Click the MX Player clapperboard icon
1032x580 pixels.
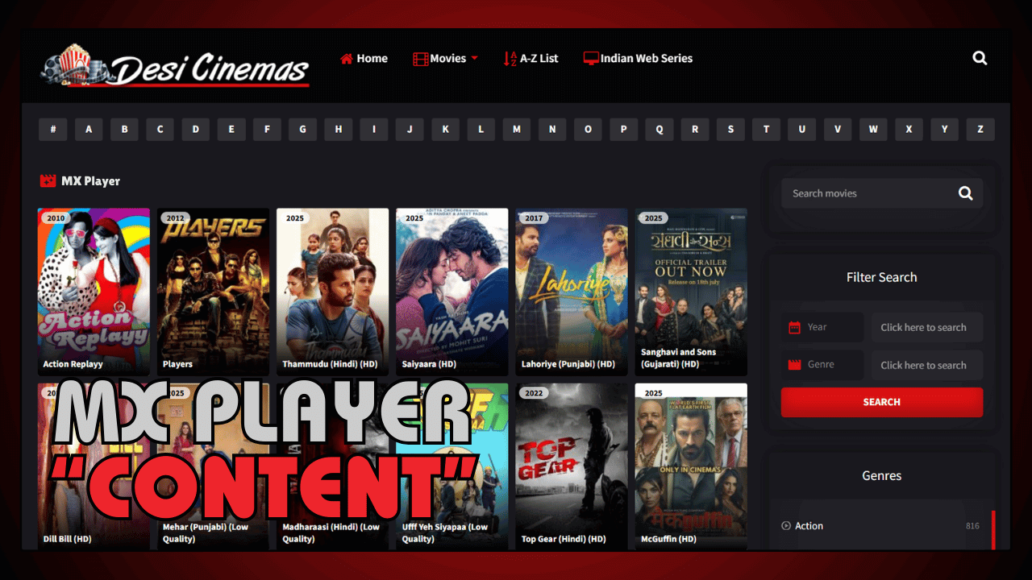[x=48, y=181]
